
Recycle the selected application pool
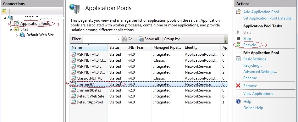pyautogui.click(x=251, y=45)
